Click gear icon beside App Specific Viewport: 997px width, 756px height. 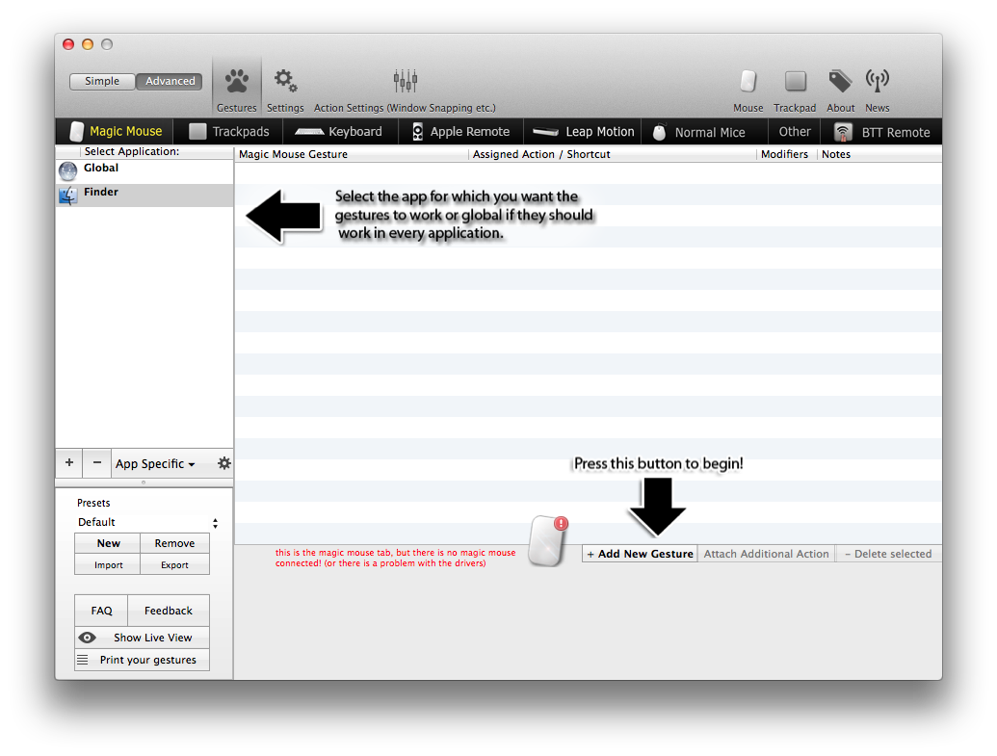[224, 463]
